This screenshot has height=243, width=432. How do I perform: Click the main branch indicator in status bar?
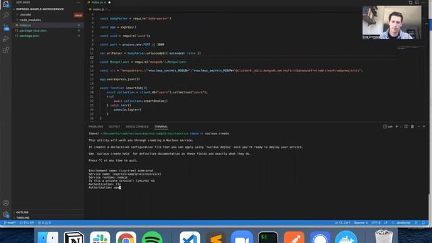click(9, 223)
